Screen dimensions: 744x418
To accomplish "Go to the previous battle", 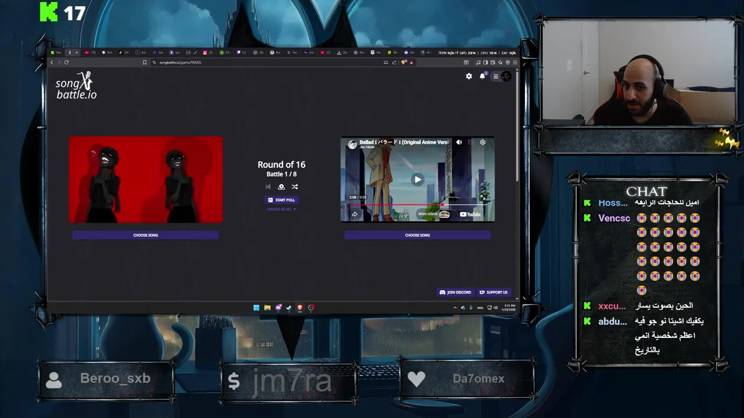I will (268, 187).
